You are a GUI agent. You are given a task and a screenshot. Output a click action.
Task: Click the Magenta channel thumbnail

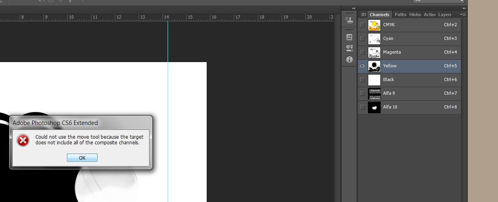374,52
